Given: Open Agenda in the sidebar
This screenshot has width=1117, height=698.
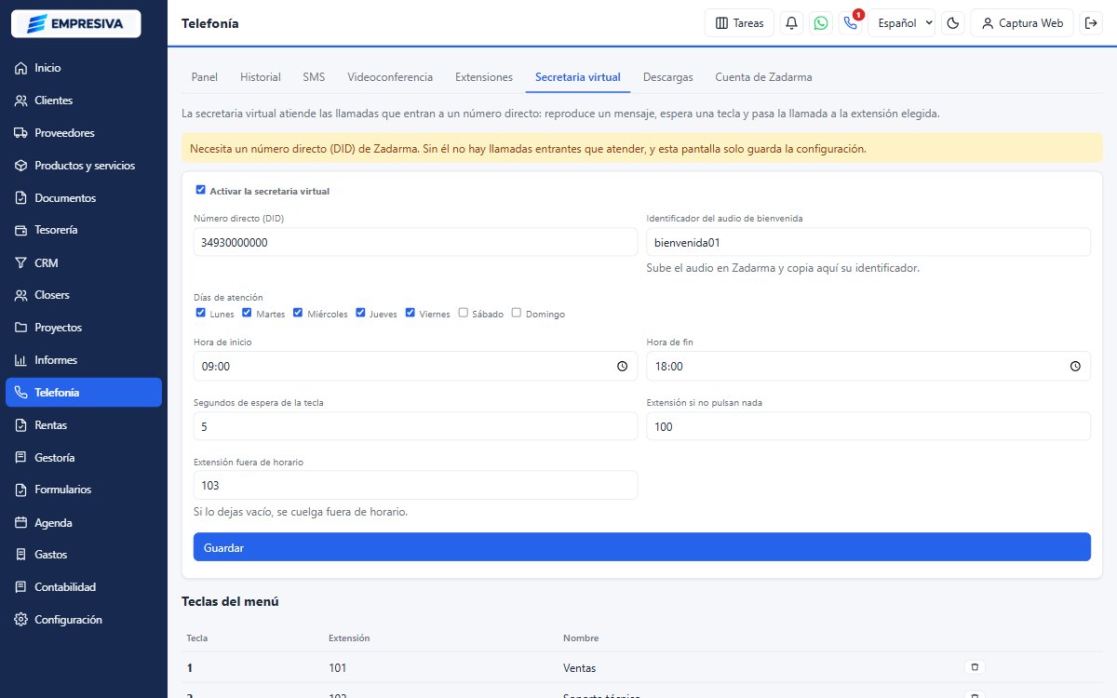Looking at the screenshot, I should click(x=84, y=522).
